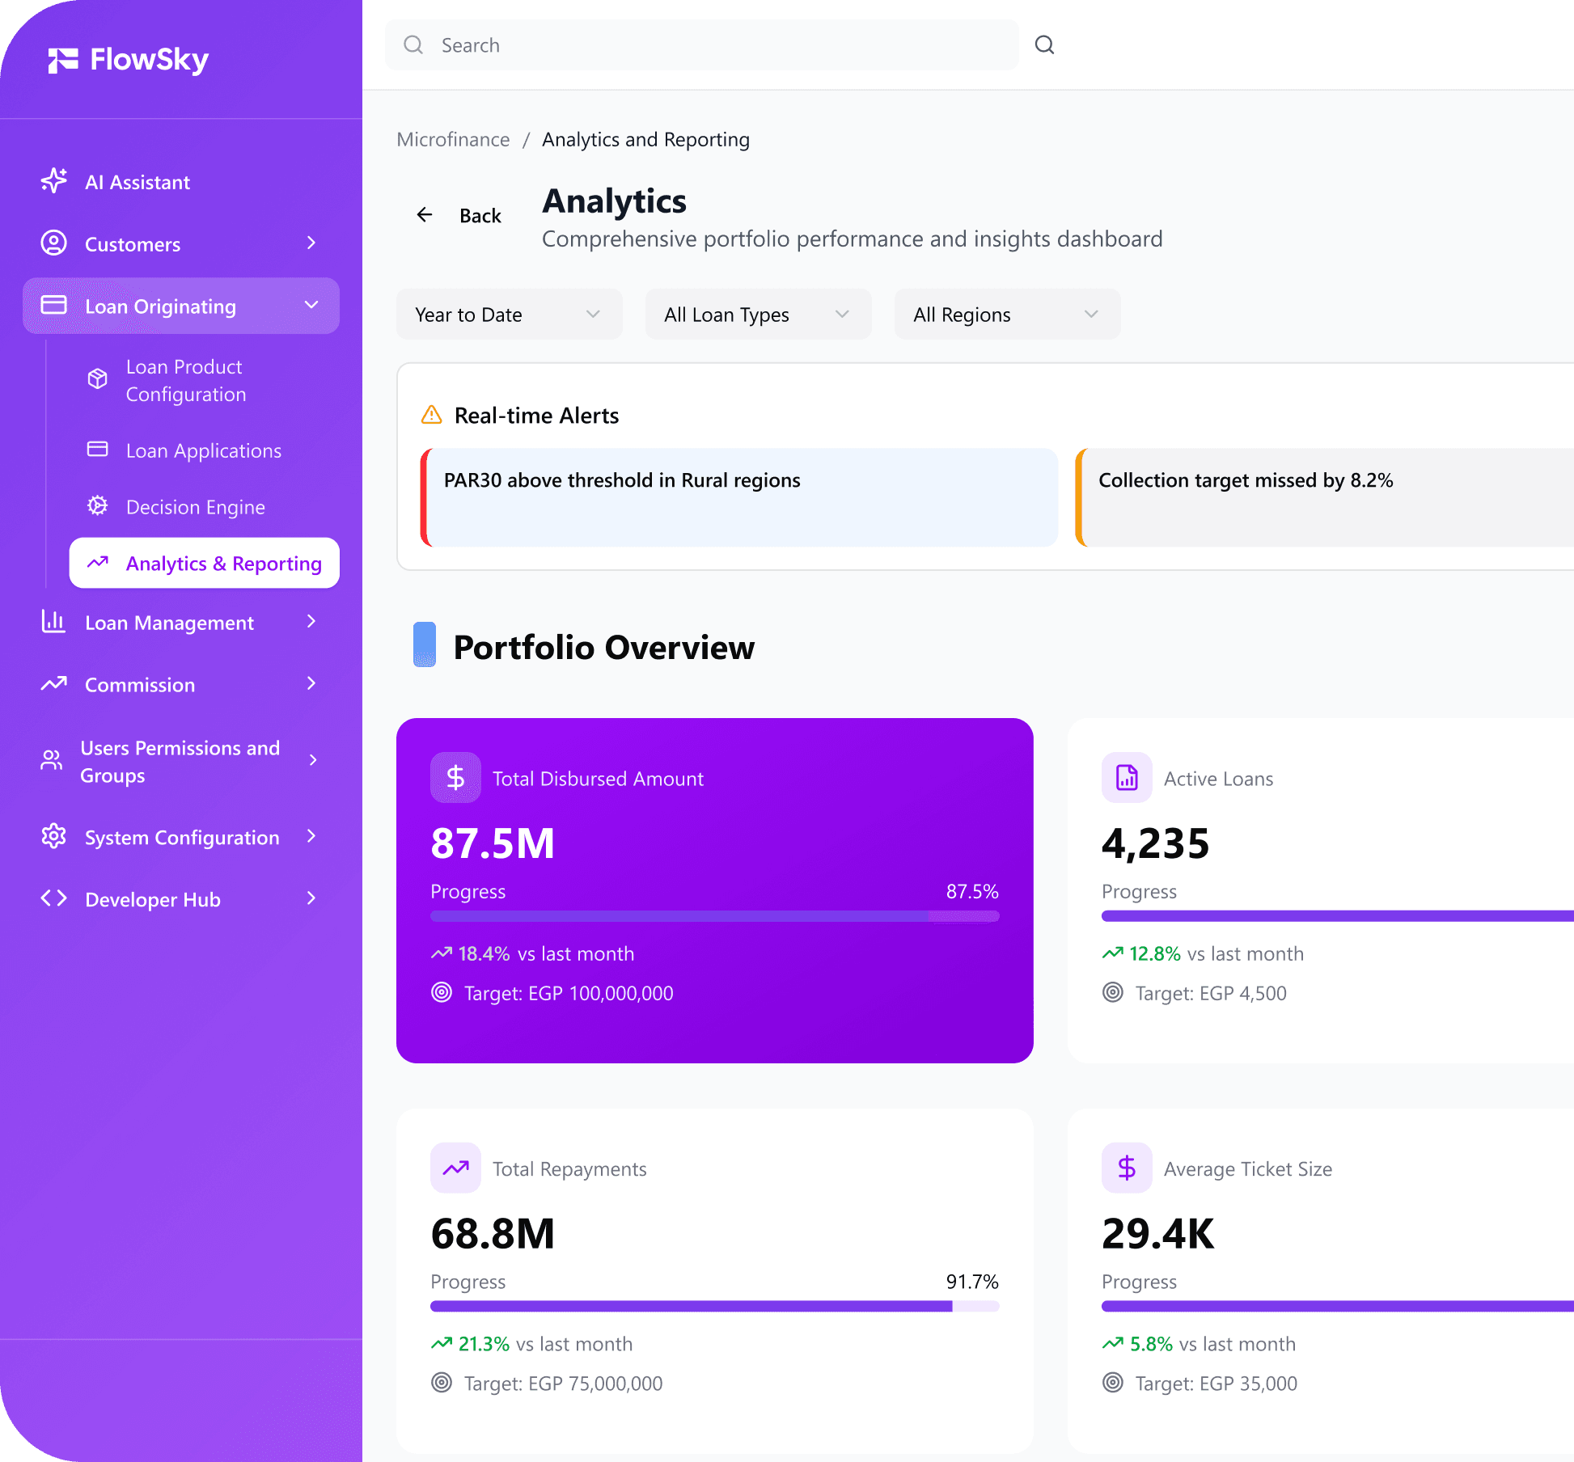The width and height of the screenshot is (1574, 1462).
Task: Switch to Loan Applications
Action: pos(204,450)
